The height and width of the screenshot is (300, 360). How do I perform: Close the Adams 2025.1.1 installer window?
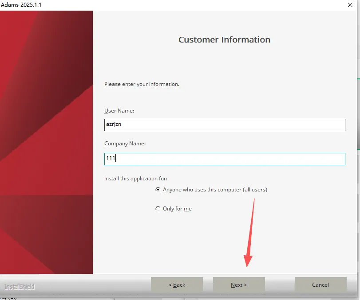click(350, 5)
